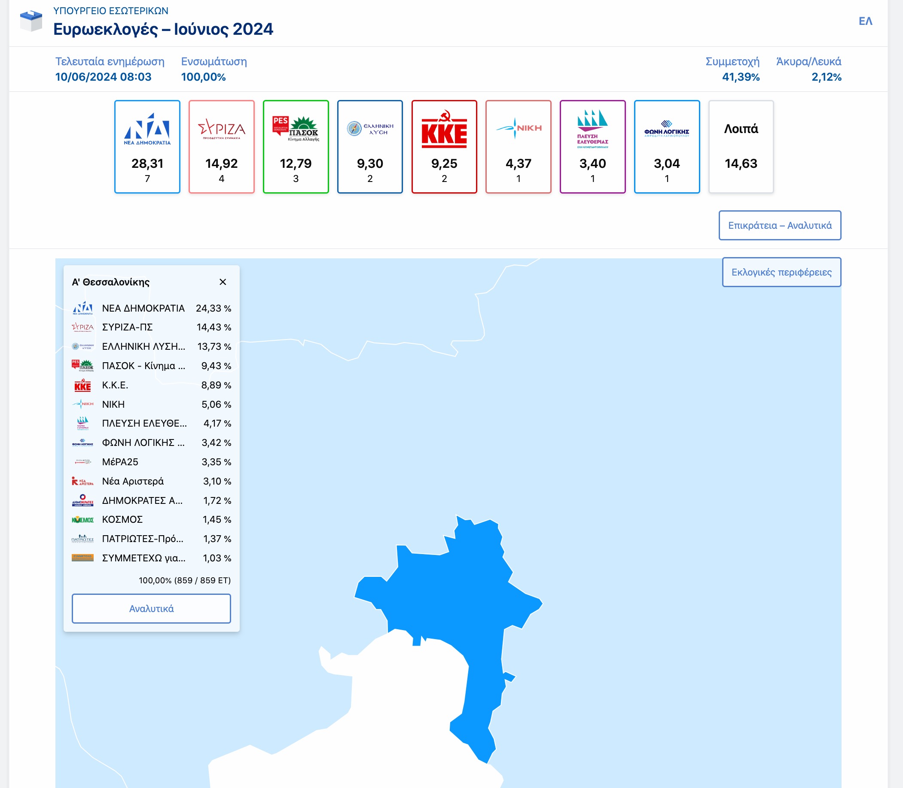Click ΣΥΜΜΕΤΕΧΩ logo in popup list
The width and height of the screenshot is (903, 788).
point(83,558)
